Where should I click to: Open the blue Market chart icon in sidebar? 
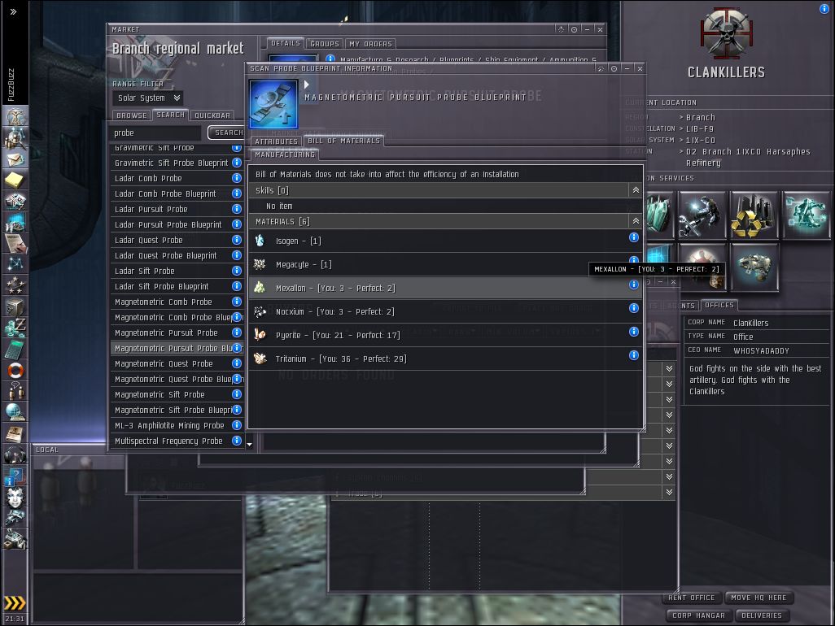[x=15, y=222]
